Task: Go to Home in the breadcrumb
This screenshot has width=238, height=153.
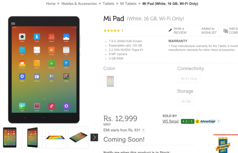Action: [x=51, y=4]
